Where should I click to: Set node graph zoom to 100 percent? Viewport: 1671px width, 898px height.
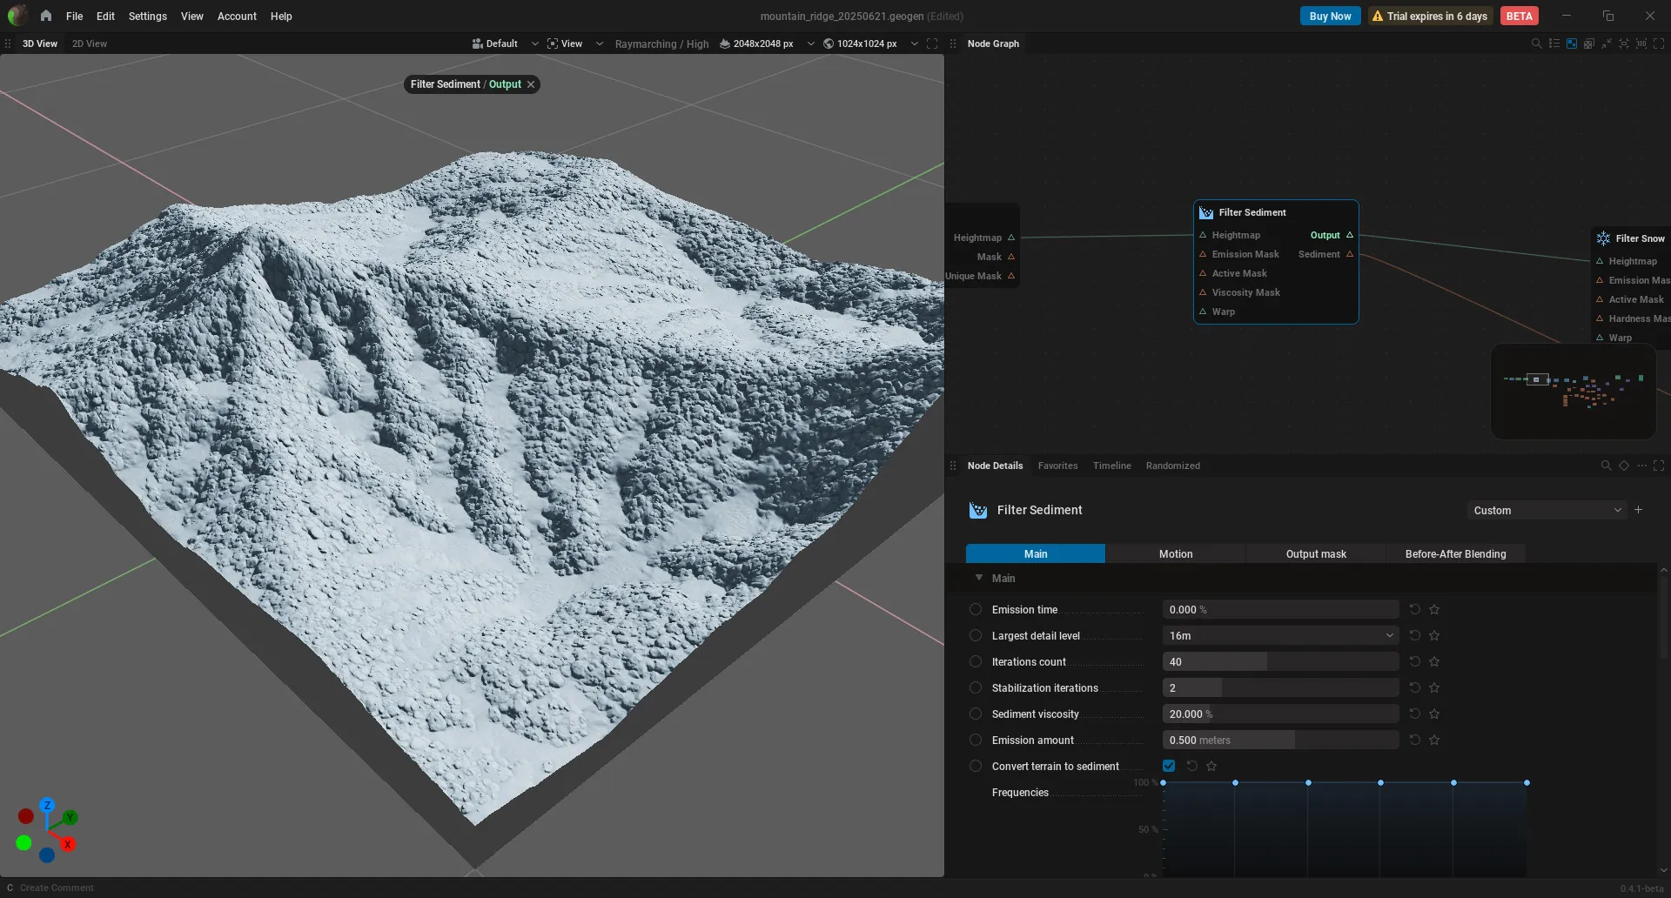pos(1641,44)
